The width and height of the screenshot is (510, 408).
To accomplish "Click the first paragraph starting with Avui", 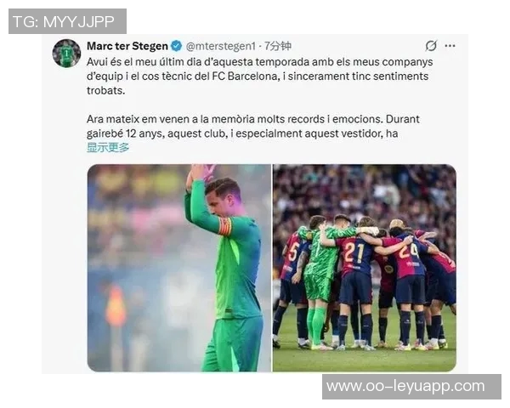I will coord(259,76).
